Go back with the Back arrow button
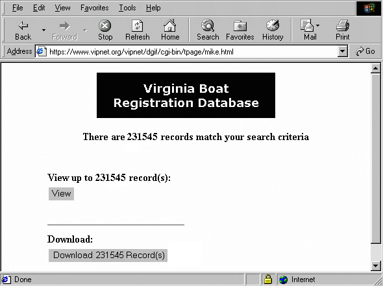Image resolution: width=383 pixels, height=286 pixels. 23,30
